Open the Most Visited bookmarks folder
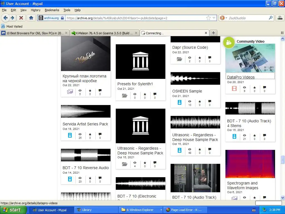This screenshot has width=285, height=214. (x=12, y=26)
